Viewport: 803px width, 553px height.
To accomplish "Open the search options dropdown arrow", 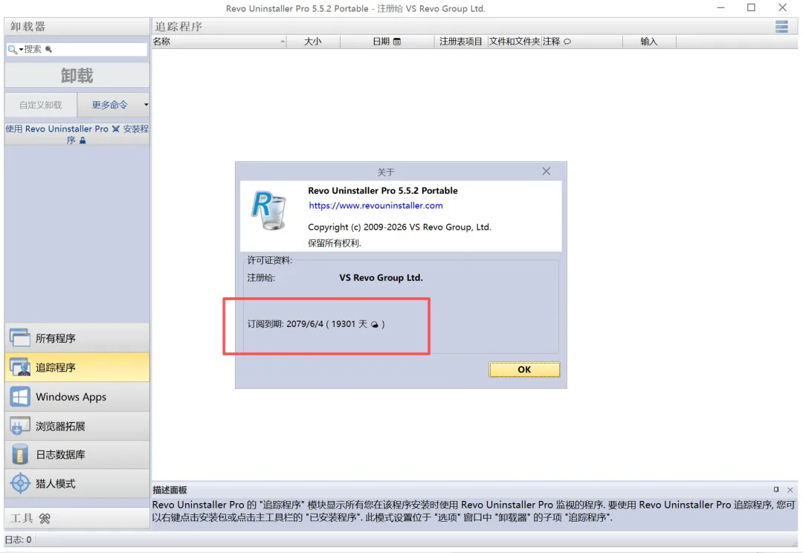I will pyautogui.click(x=21, y=50).
